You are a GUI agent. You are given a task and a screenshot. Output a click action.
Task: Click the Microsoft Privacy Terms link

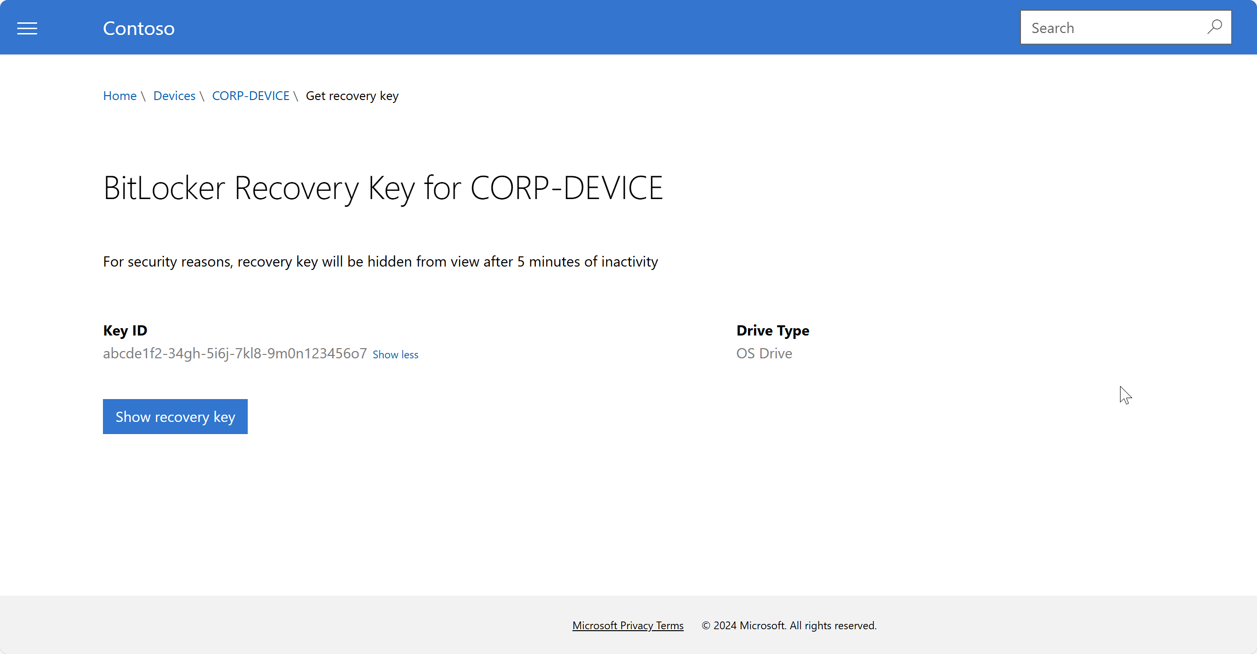[x=628, y=626]
